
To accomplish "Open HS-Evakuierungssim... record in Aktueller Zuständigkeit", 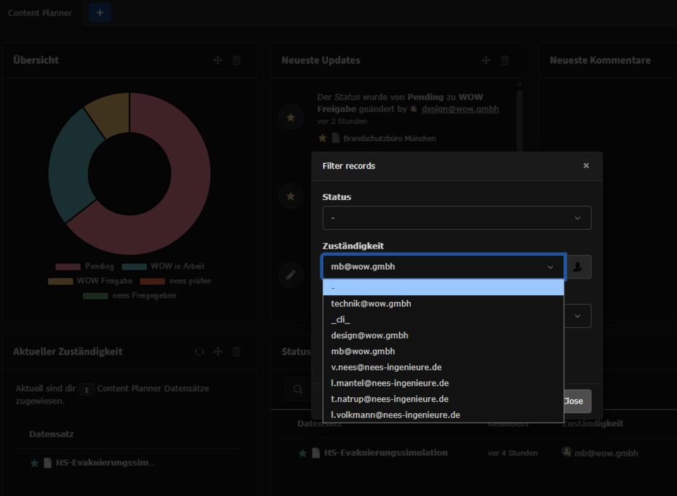I will 105,463.
